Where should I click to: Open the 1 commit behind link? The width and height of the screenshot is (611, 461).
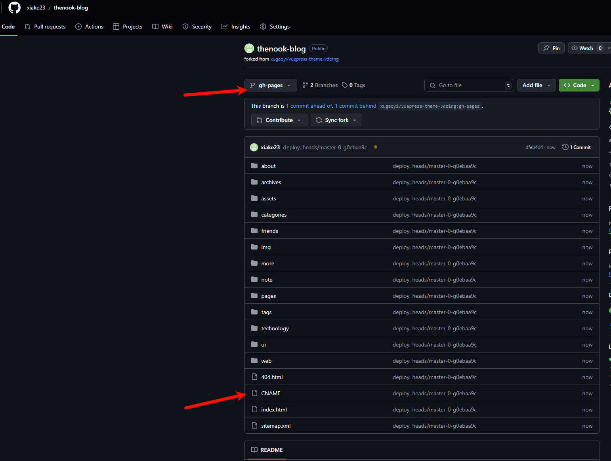(x=355, y=106)
